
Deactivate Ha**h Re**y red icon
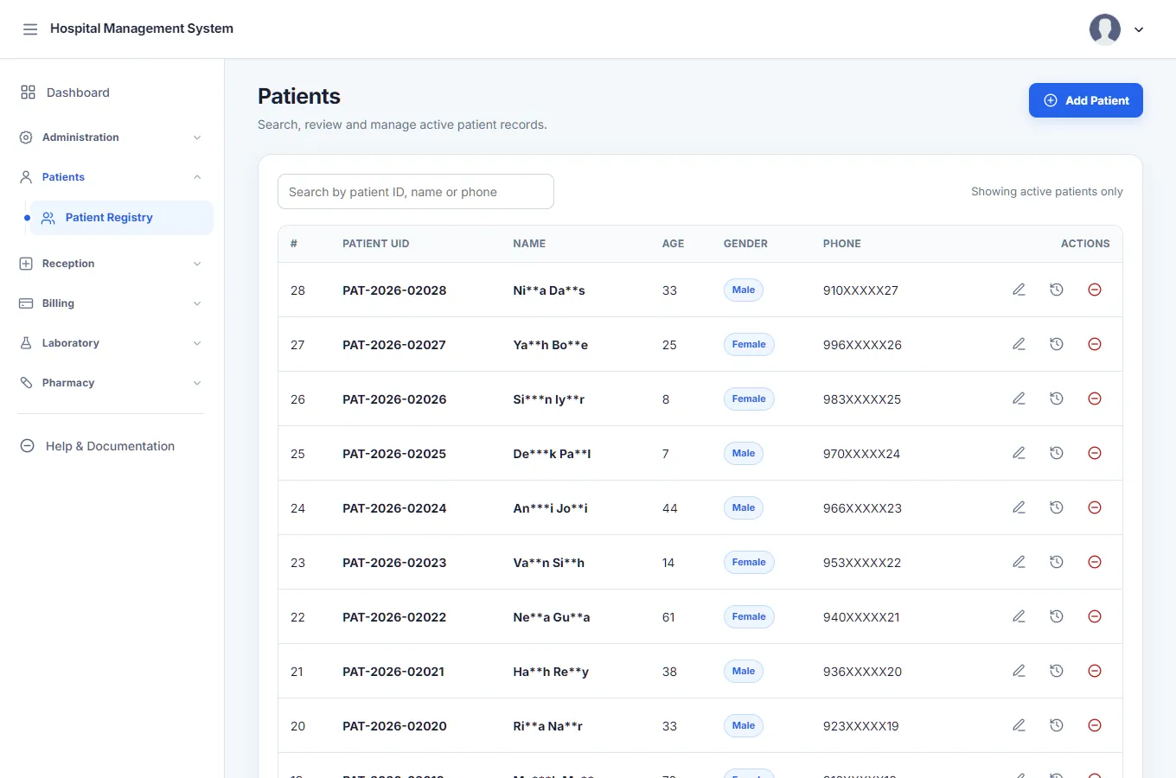click(1095, 671)
